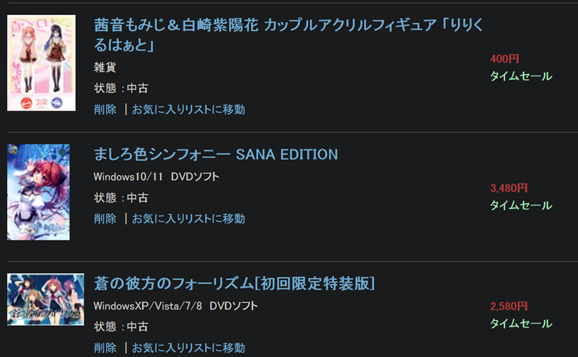578x357 pixels.
Task: Select the タイムセール label under 3,480円
Action: pos(520,206)
